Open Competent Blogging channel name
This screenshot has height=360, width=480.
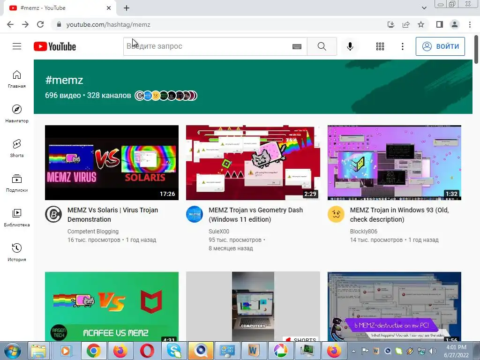93,232
